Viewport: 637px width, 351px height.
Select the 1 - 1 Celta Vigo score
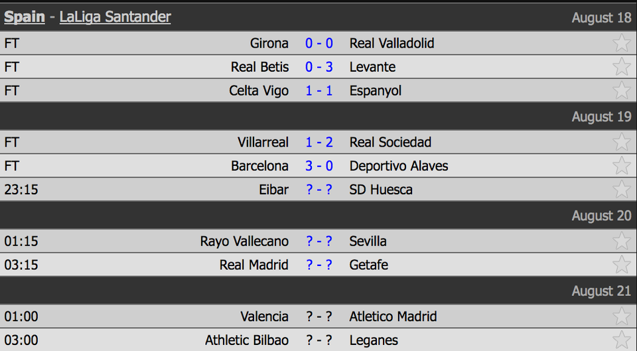[x=319, y=90]
